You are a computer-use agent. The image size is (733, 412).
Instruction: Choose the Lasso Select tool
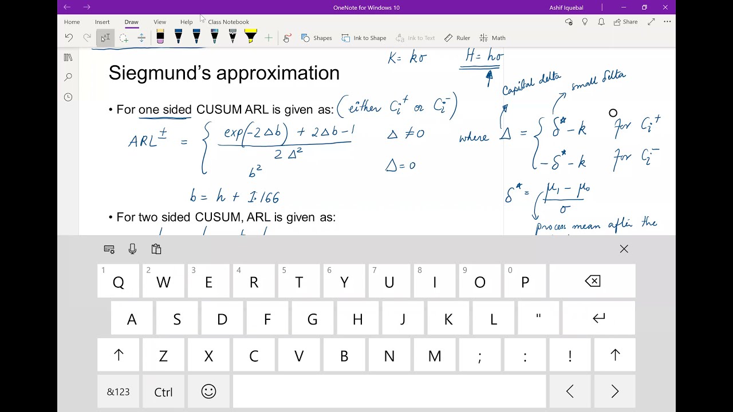pos(124,38)
